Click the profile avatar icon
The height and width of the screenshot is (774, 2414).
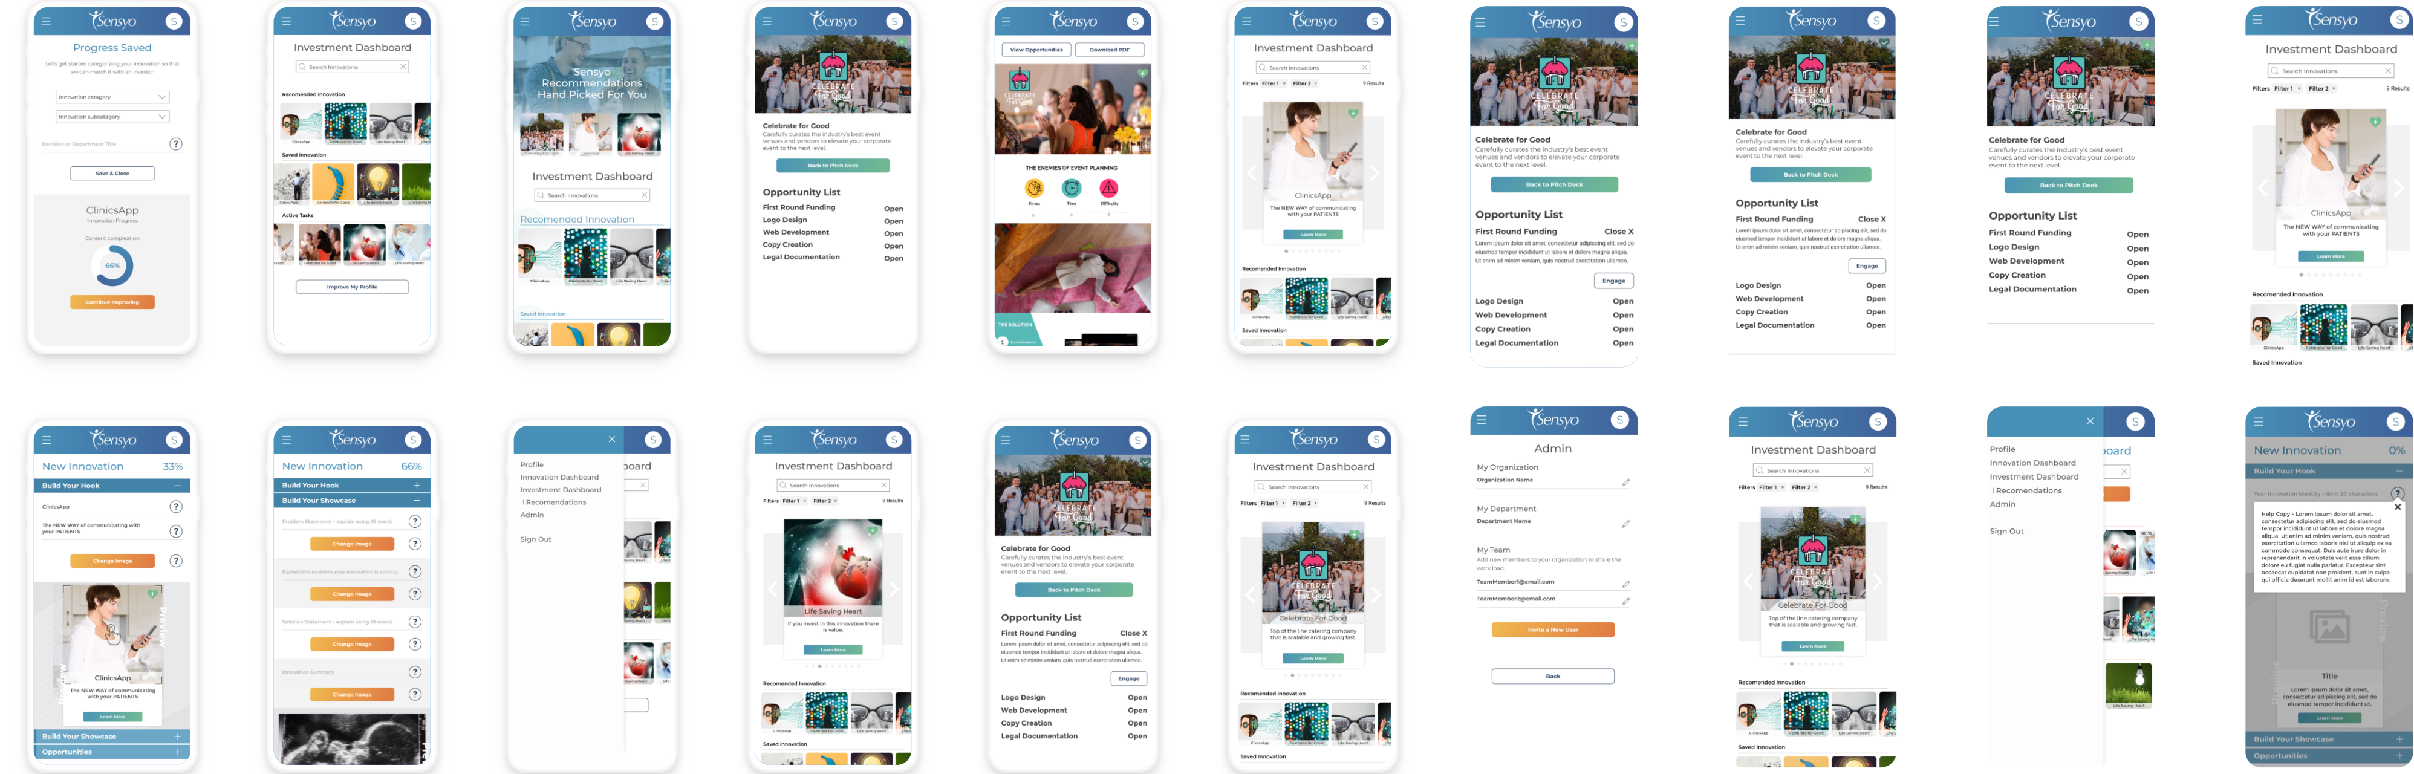185,20
